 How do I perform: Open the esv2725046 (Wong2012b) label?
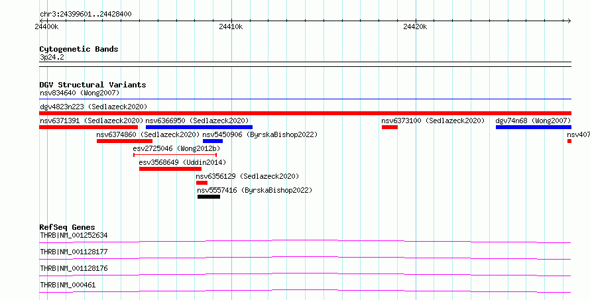[176, 148]
